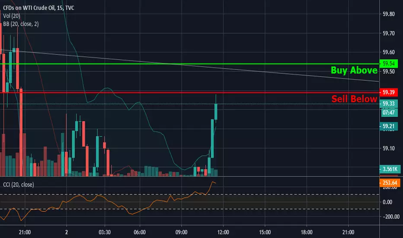The width and height of the screenshot is (403, 238).
Task: Click the 09:00 time axis label
Action: [x=181, y=232]
